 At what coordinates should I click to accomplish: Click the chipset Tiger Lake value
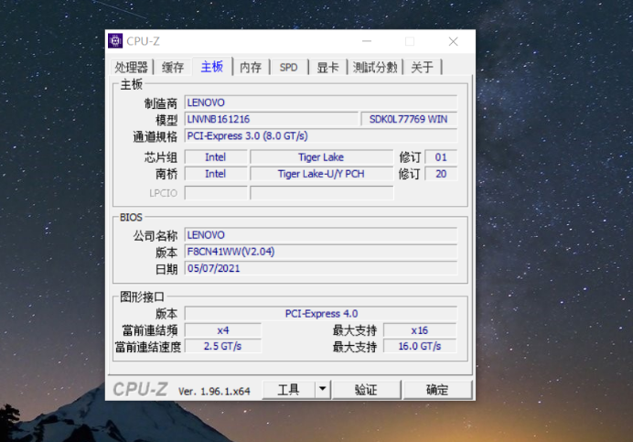321,157
